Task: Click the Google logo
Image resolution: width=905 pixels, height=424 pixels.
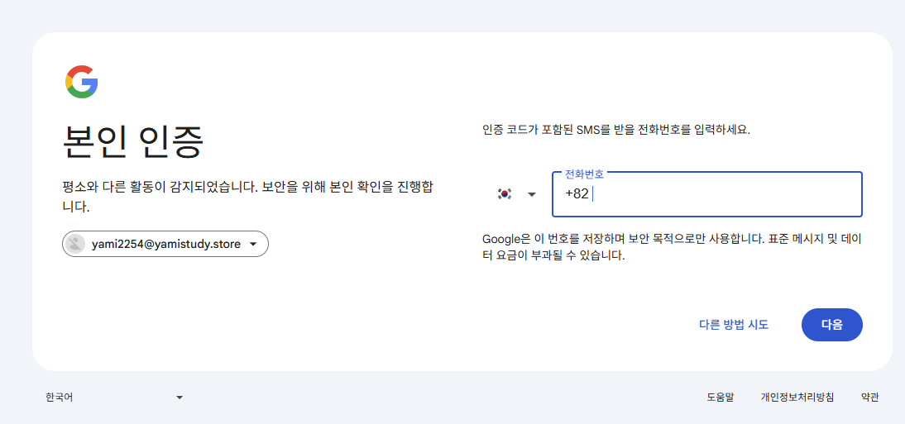Action: (x=81, y=82)
